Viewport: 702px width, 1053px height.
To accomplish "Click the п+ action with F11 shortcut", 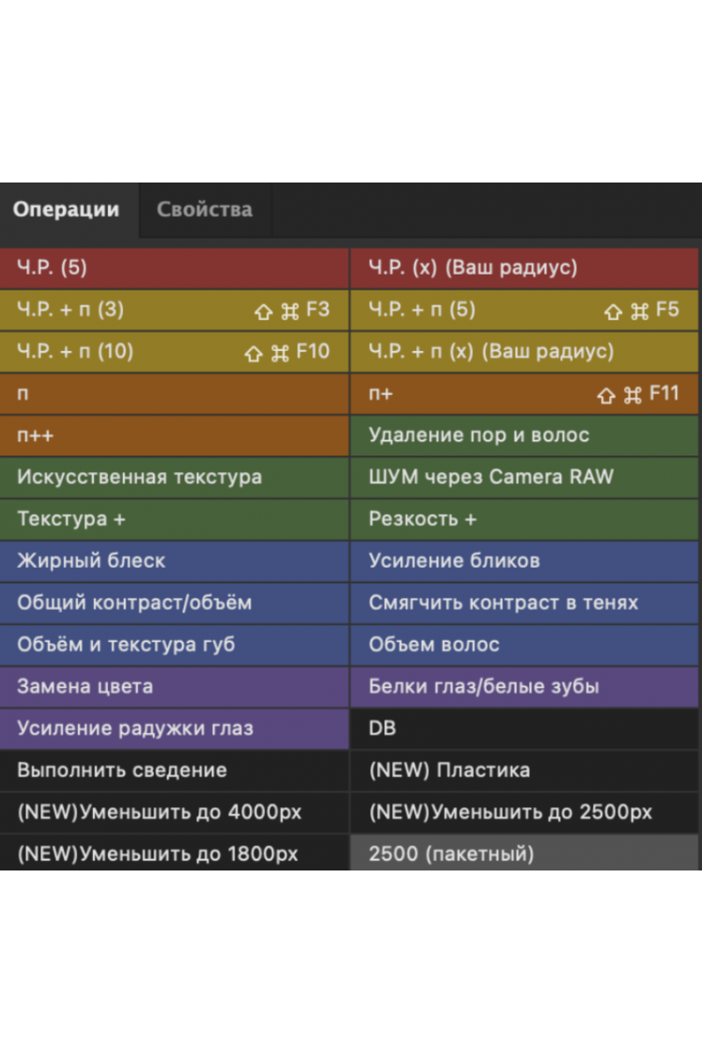I will click(x=524, y=394).
